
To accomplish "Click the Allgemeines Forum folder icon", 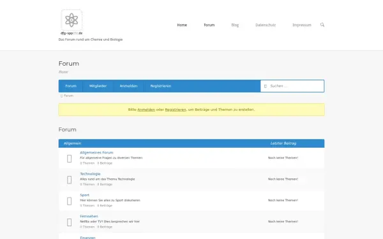I will pos(70,159).
